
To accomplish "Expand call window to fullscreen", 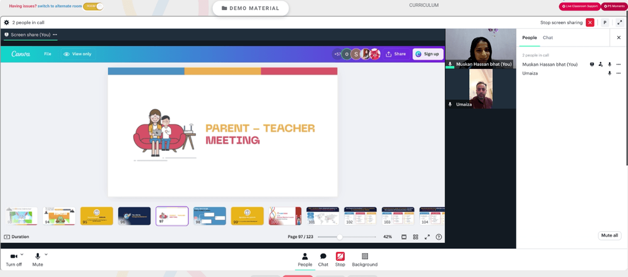I will click(620, 23).
